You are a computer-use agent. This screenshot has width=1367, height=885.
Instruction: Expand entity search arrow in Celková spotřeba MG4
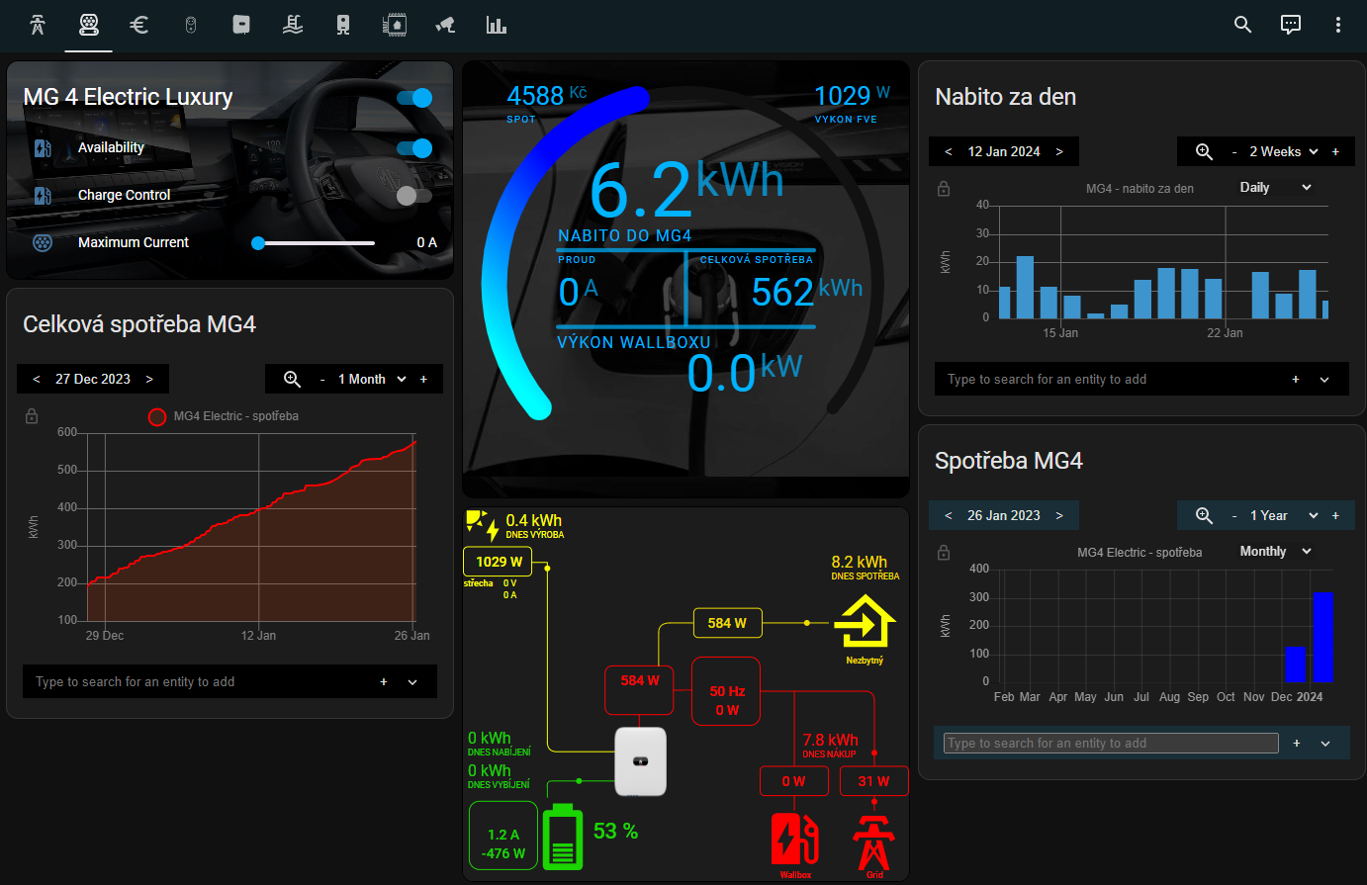point(412,681)
